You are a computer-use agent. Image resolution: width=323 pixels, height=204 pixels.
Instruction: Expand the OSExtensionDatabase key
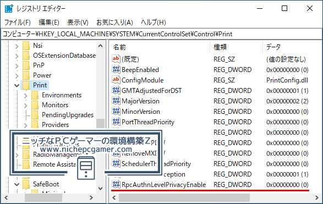17,56
